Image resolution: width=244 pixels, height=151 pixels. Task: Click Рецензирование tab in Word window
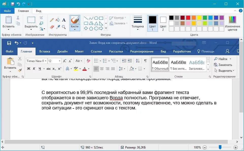point(142,51)
